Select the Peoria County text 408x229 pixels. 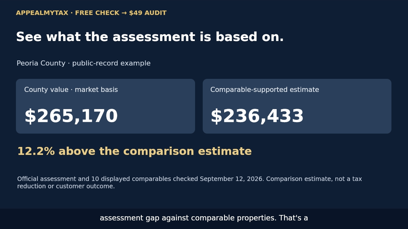41,63
